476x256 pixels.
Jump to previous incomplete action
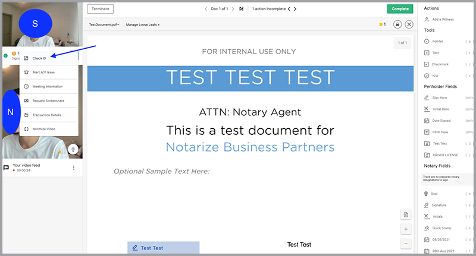coord(289,9)
